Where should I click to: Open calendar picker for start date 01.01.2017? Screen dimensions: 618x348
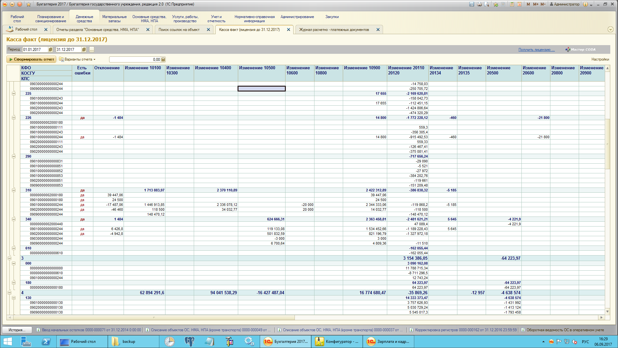(x=50, y=50)
